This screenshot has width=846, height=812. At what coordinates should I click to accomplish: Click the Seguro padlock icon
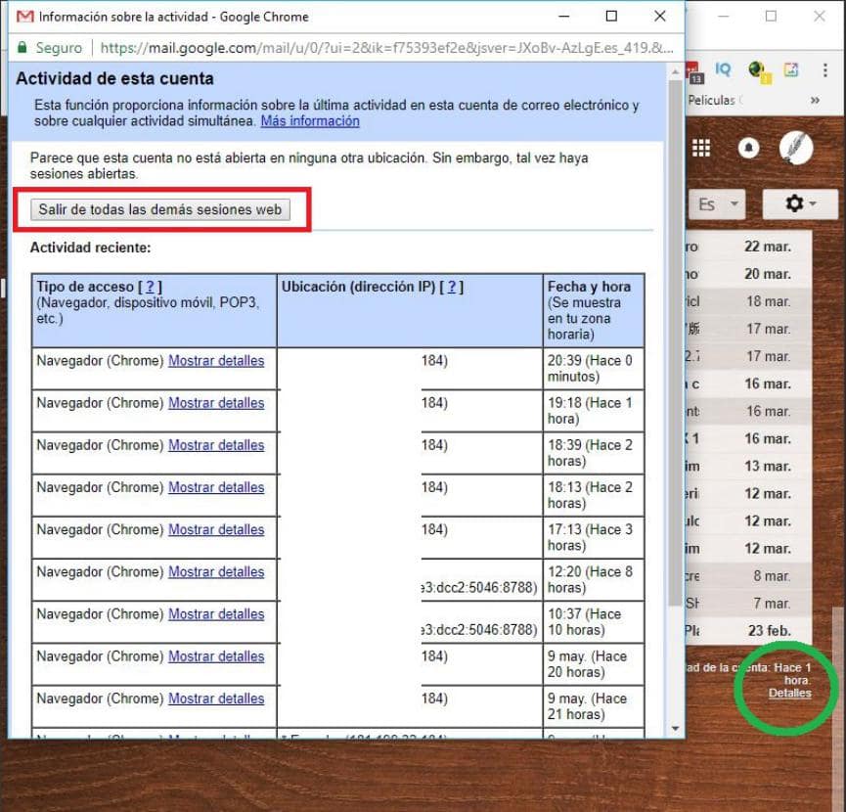[21, 46]
